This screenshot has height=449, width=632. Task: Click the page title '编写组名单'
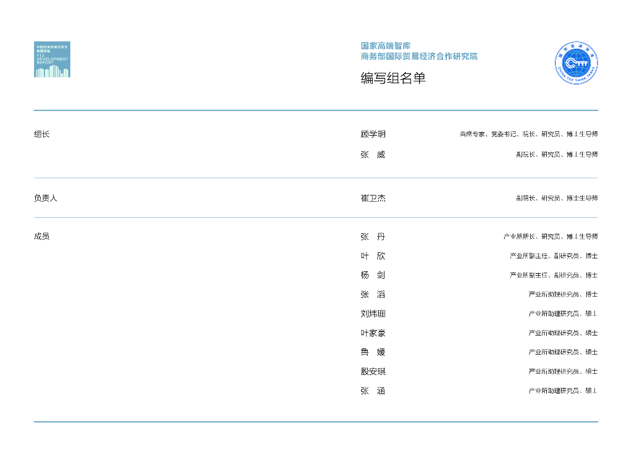click(393, 78)
